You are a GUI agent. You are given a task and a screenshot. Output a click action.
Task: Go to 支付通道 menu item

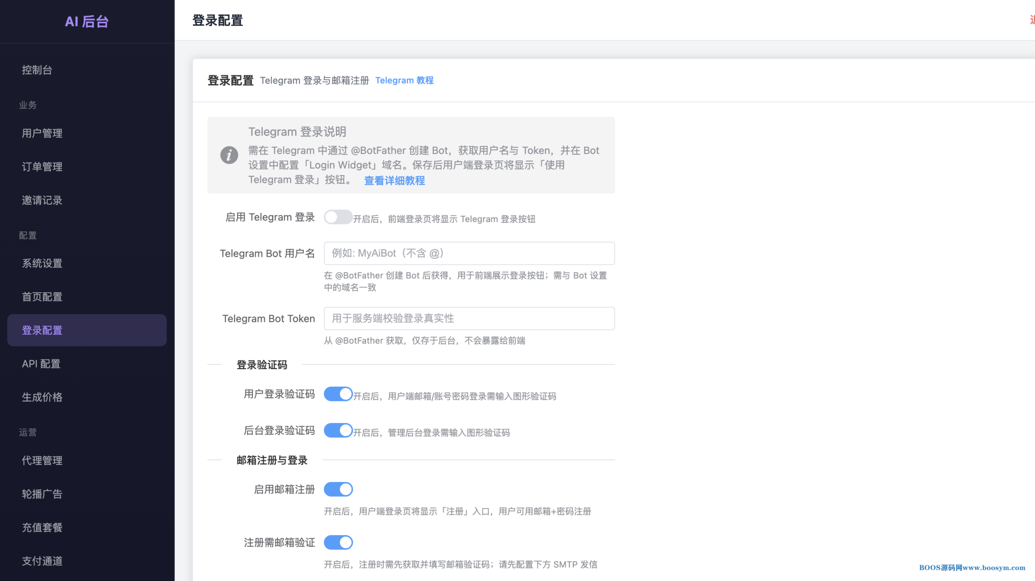pyautogui.click(x=42, y=561)
